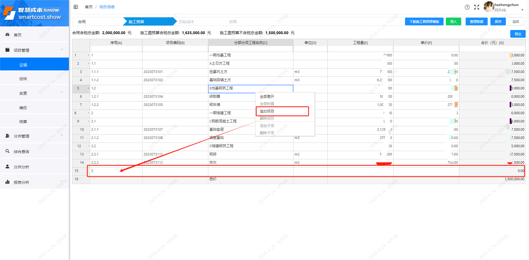
Task: Open the user account dropdown arrow
Action: tap(522, 10)
